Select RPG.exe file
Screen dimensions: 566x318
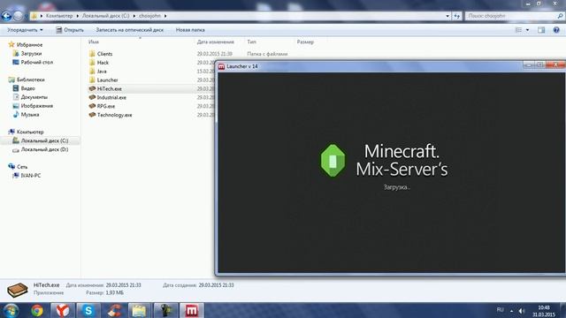[106, 106]
